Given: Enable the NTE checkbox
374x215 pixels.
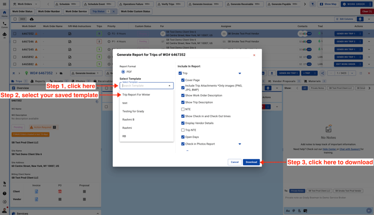Looking at the screenshot, I should point(183,109).
